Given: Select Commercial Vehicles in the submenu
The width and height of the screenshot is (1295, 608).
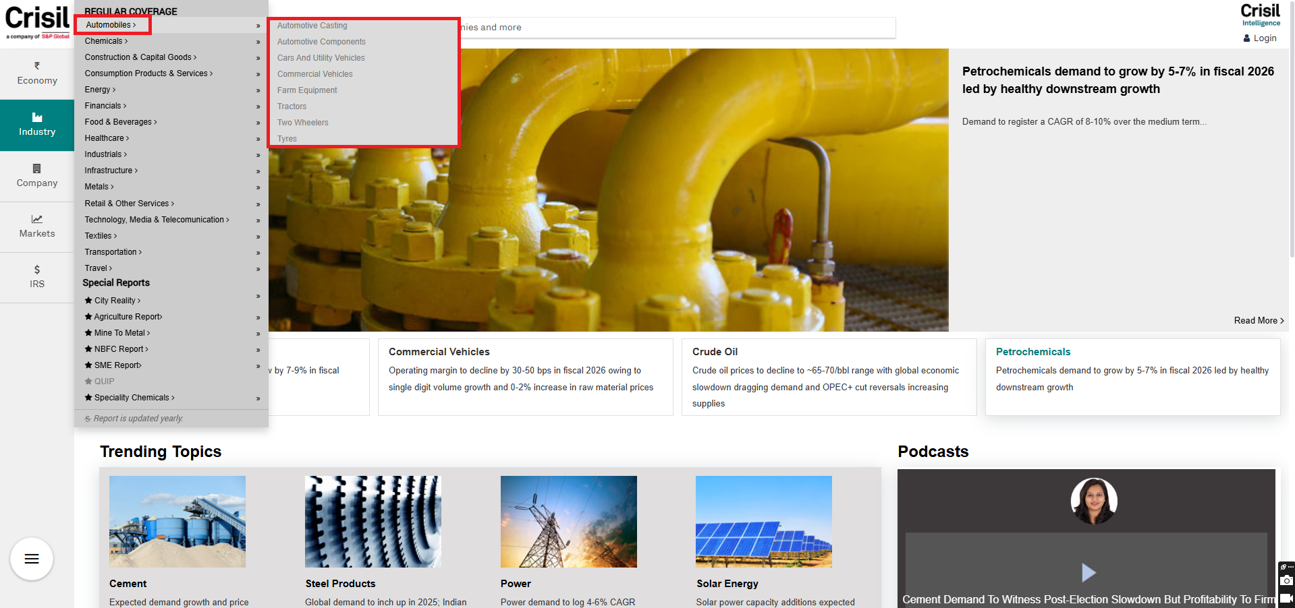Looking at the screenshot, I should point(314,74).
